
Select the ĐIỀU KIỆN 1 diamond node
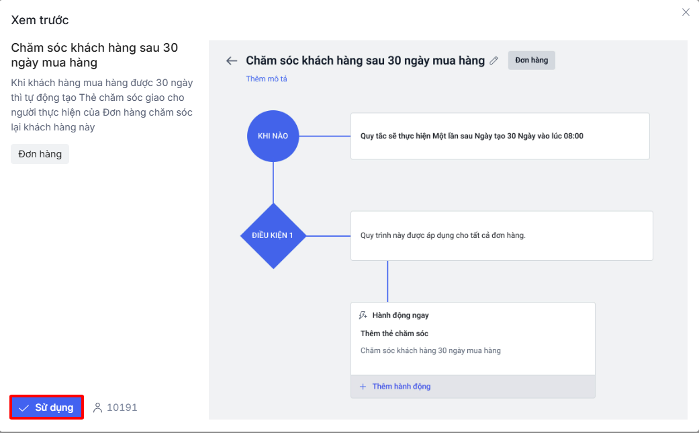[x=273, y=236]
